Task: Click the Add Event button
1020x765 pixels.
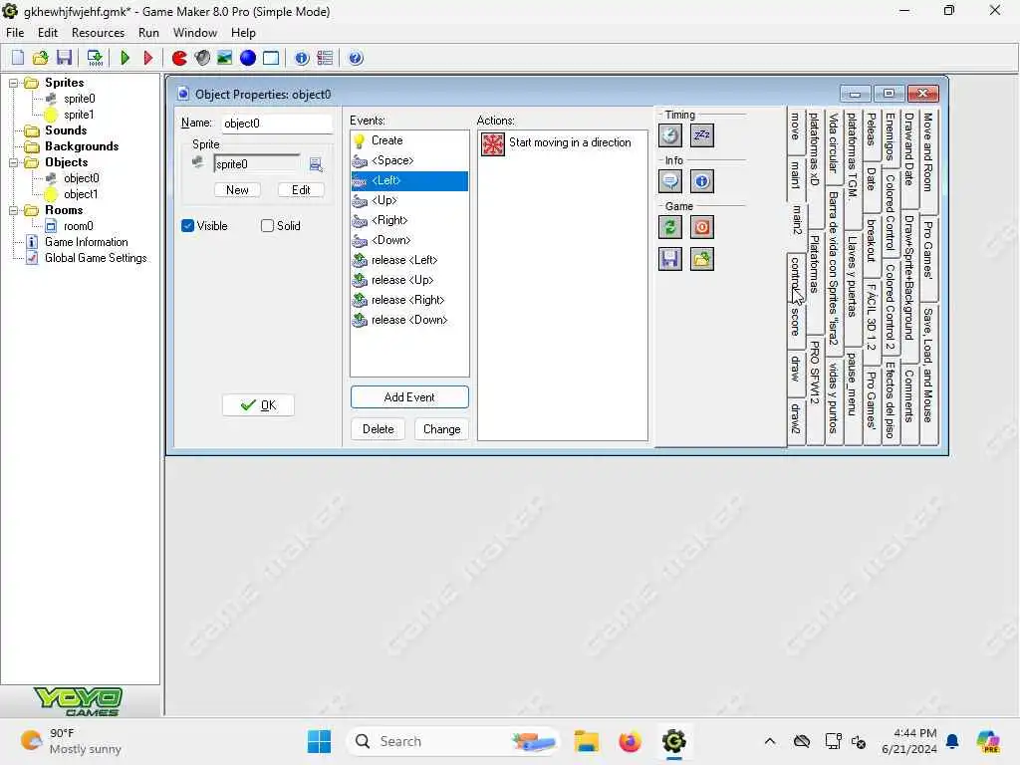Action: tap(409, 397)
